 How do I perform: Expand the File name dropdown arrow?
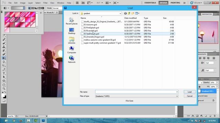pos(177,92)
